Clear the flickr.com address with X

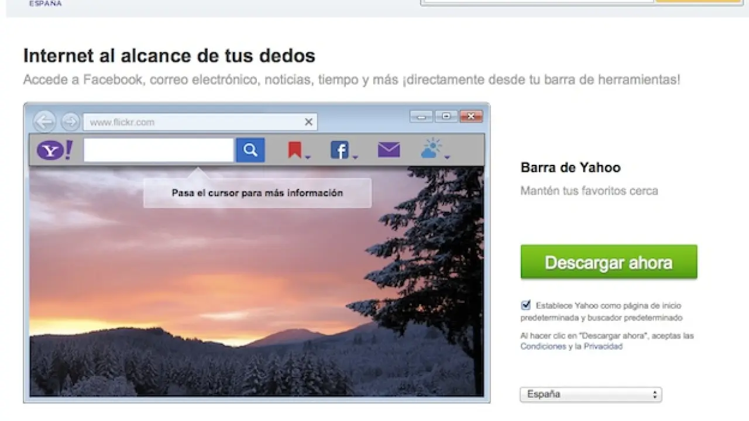coord(308,122)
